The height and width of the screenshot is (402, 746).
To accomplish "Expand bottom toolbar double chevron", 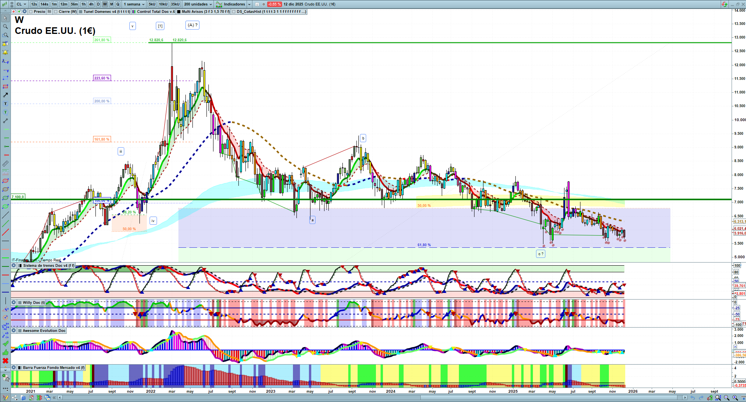I will click(x=54, y=398).
